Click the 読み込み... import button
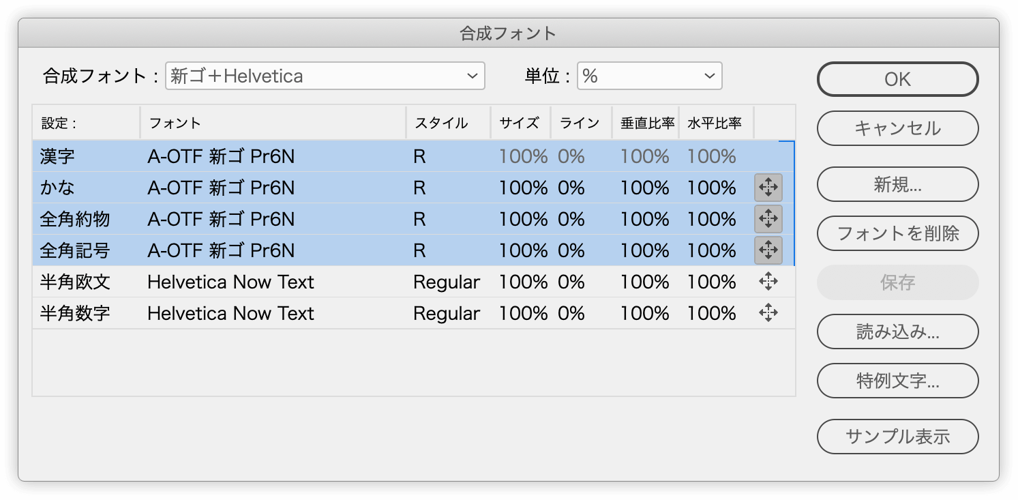 897,332
